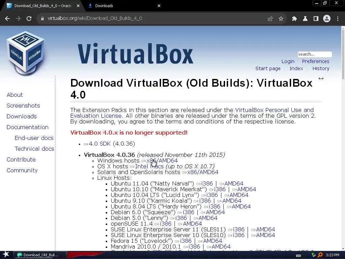Open Technical docs in the sidebar

tap(34, 149)
